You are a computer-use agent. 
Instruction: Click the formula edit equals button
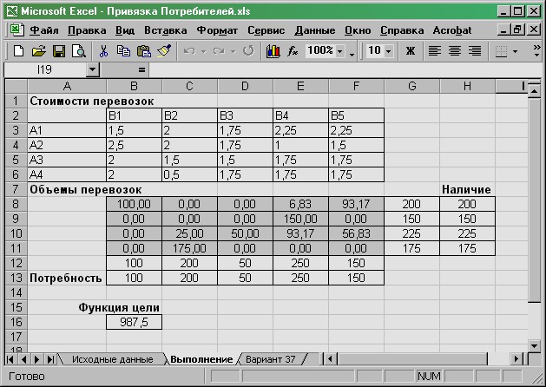(141, 70)
